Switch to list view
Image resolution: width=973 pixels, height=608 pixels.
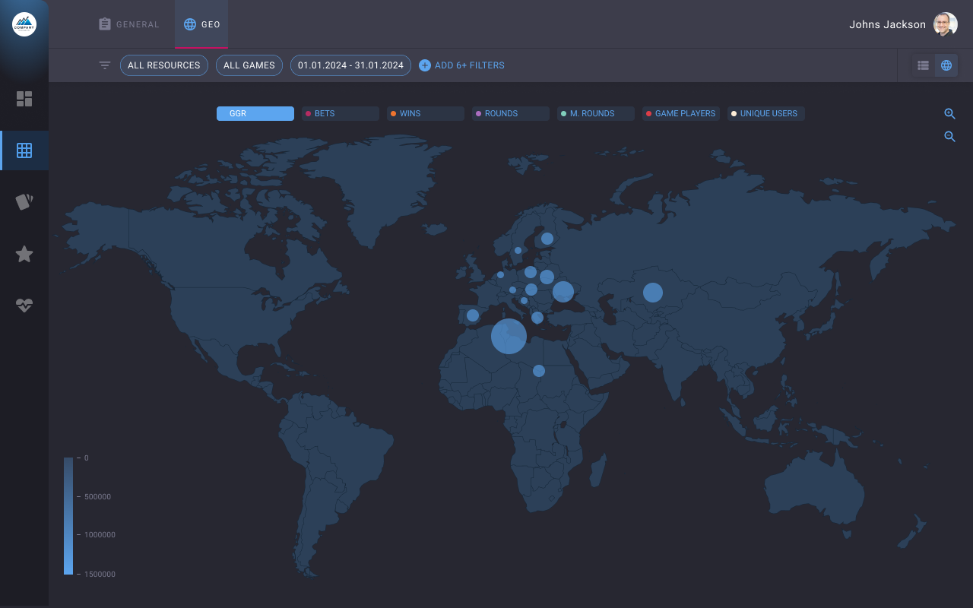click(923, 65)
